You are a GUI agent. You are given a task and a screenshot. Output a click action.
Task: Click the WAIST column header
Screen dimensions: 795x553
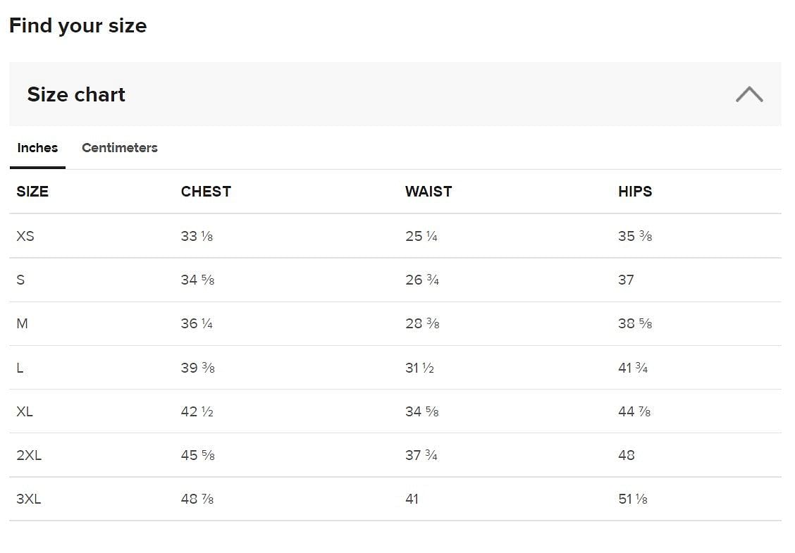(x=429, y=192)
